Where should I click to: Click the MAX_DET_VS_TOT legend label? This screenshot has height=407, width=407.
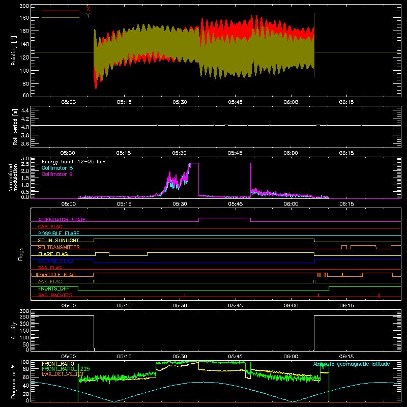(63, 374)
